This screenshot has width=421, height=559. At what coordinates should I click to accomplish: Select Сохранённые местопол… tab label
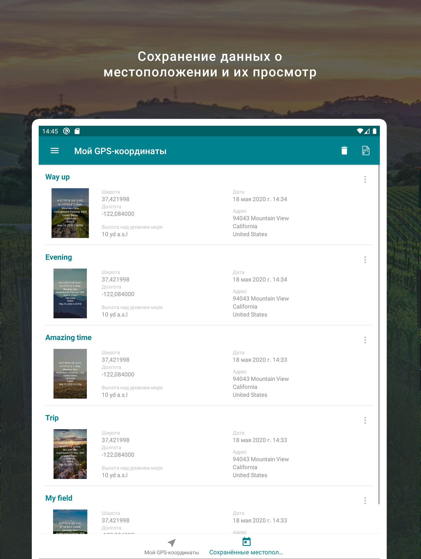pyautogui.click(x=246, y=552)
